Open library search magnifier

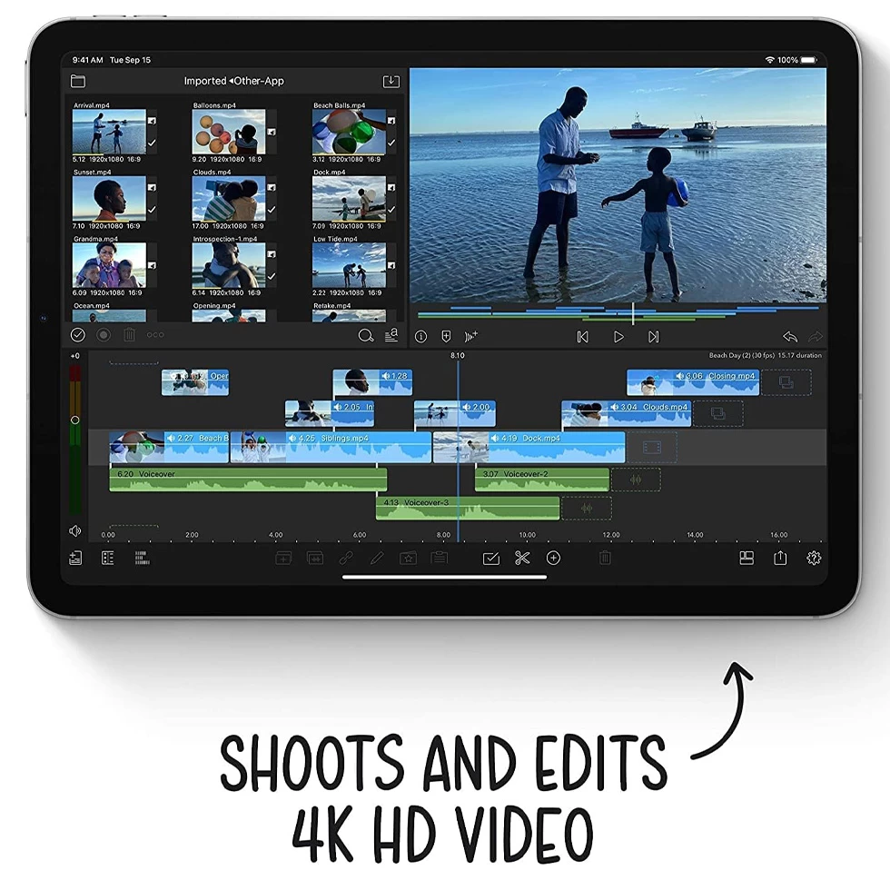(366, 335)
